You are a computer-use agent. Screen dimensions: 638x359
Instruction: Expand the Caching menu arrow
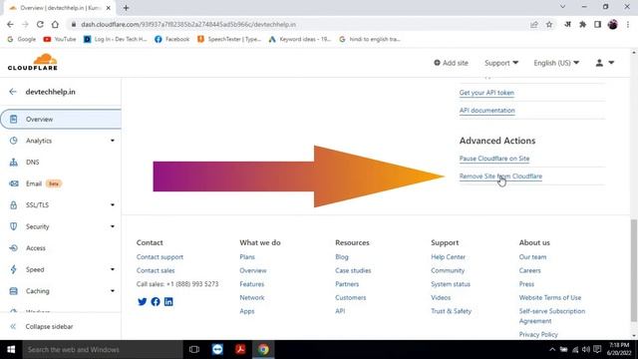(x=113, y=291)
